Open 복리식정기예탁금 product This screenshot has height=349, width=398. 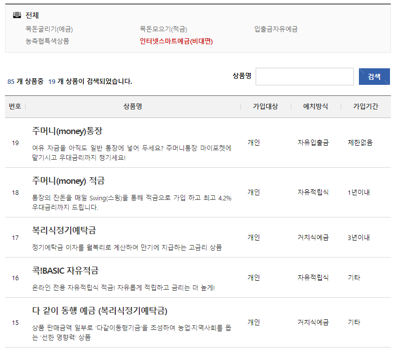point(64,230)
